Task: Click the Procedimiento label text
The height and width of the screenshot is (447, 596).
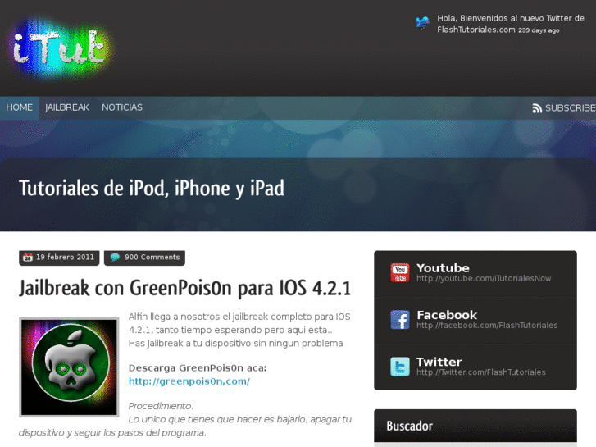Action: [x=161, y=406]
